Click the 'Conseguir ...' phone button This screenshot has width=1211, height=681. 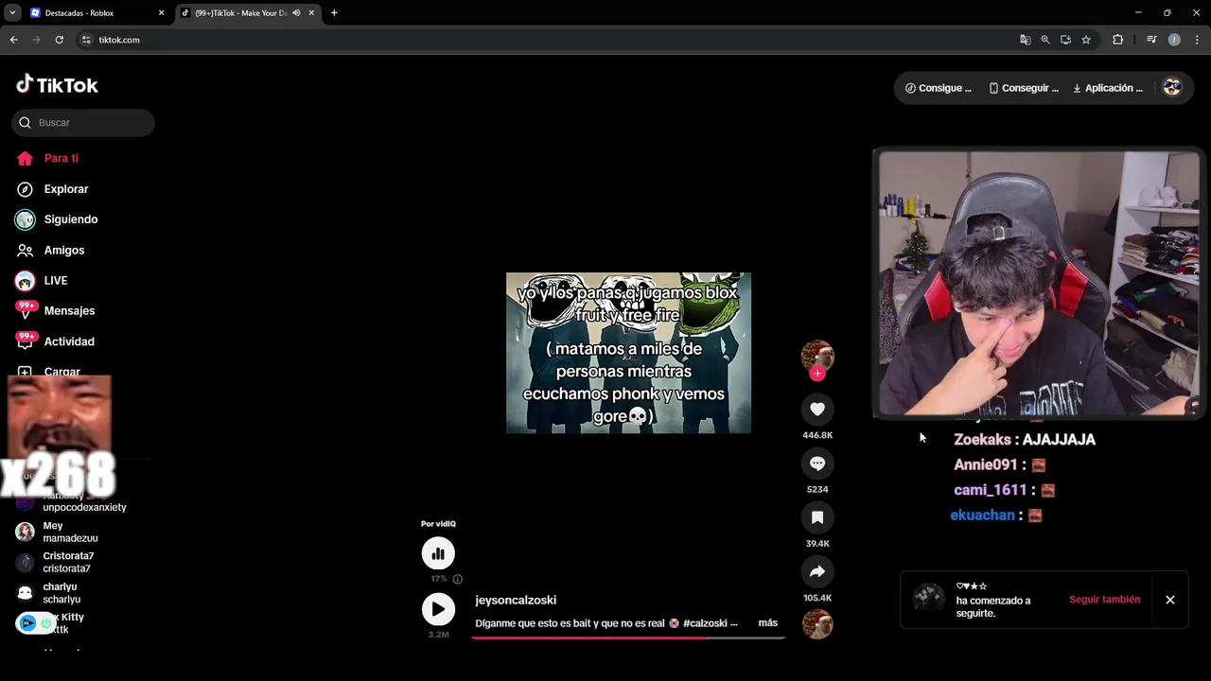[1024, 88]
